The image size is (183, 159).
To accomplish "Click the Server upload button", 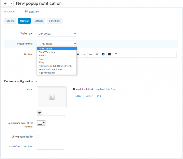I will [89, 96].
